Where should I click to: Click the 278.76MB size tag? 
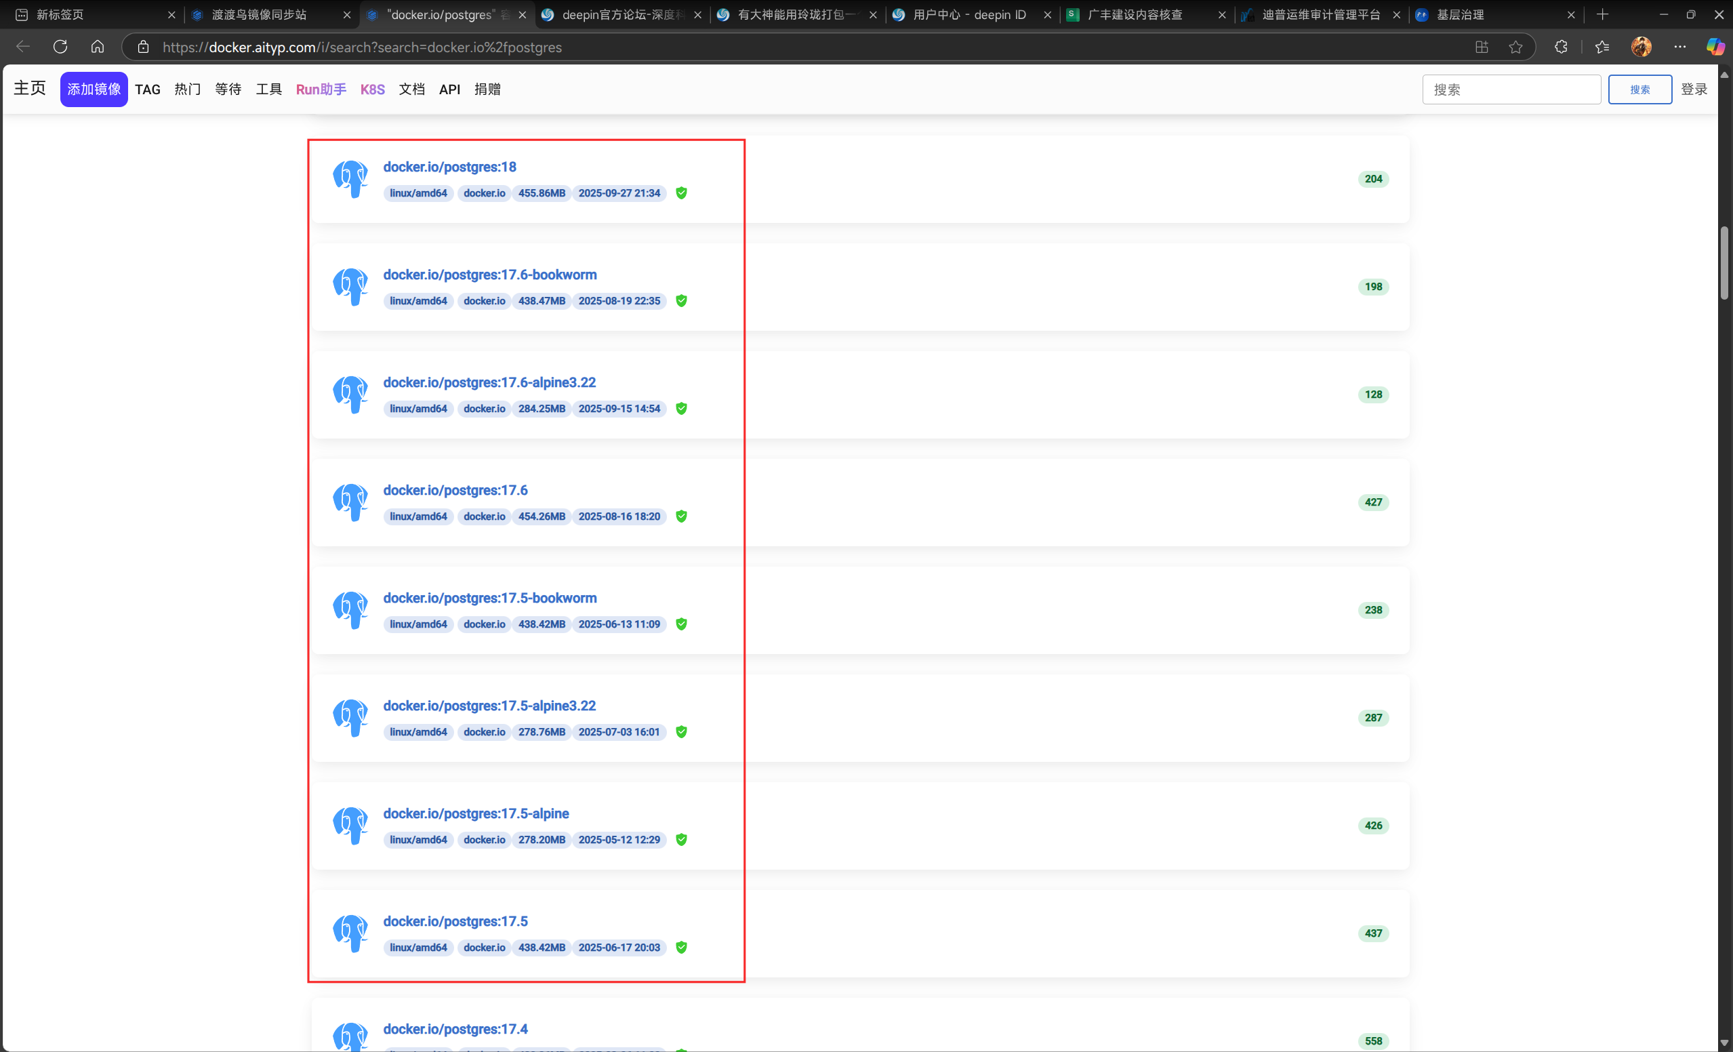(542, 732)
